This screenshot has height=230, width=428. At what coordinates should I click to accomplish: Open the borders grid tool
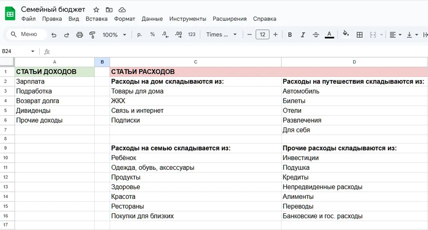(x=359, y=35)
